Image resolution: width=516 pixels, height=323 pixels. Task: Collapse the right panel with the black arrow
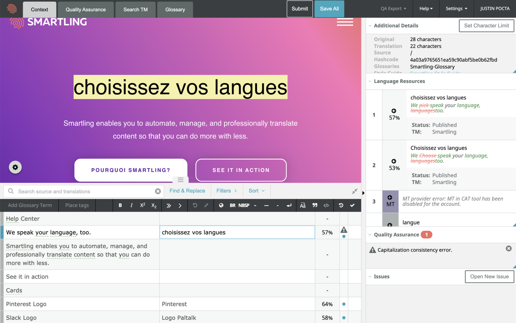pos(363,193)
